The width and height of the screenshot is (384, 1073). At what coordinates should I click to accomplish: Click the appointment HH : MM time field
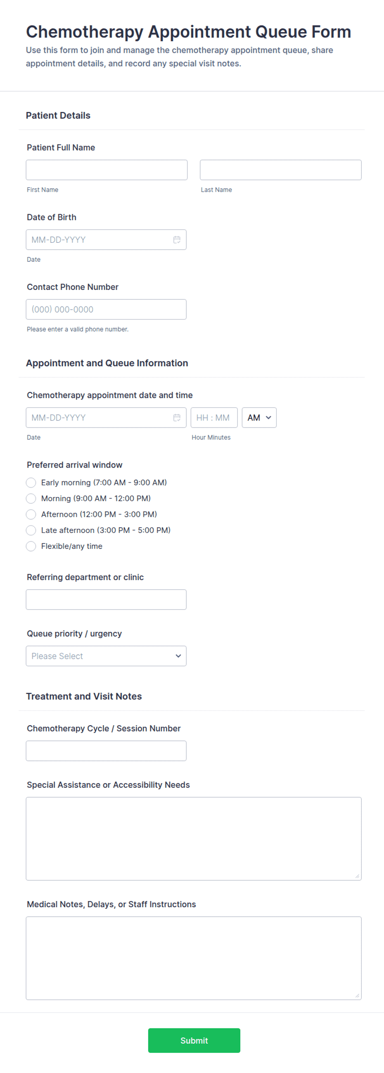point(214,417)
